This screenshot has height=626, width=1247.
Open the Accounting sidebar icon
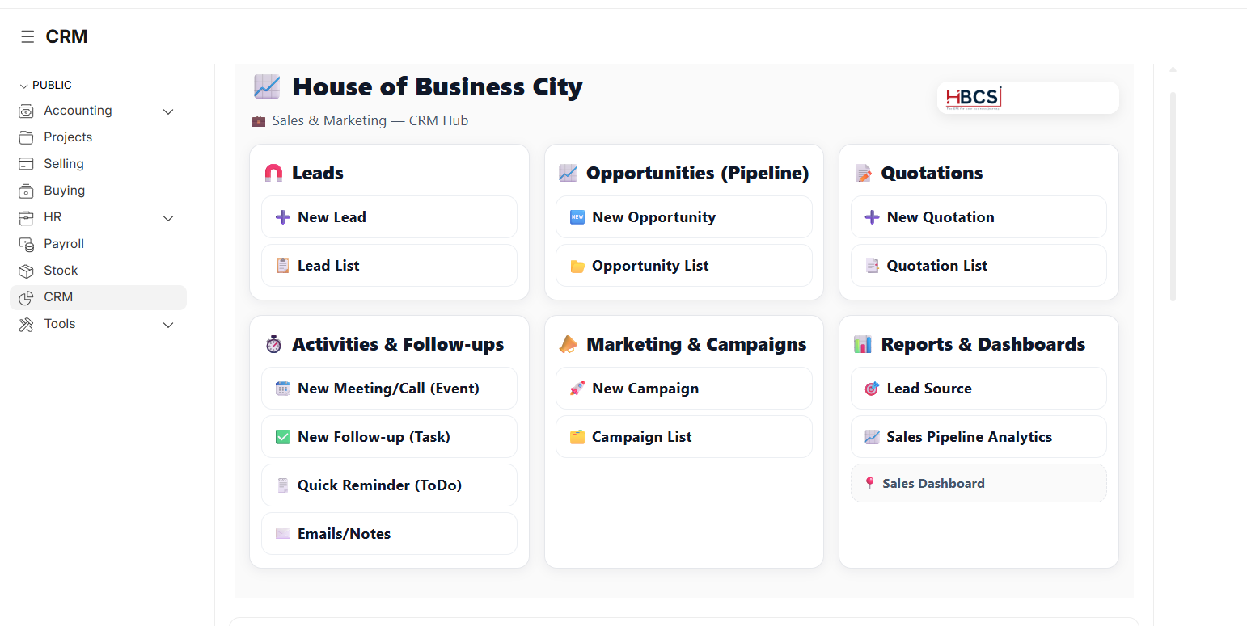point(27,111)
